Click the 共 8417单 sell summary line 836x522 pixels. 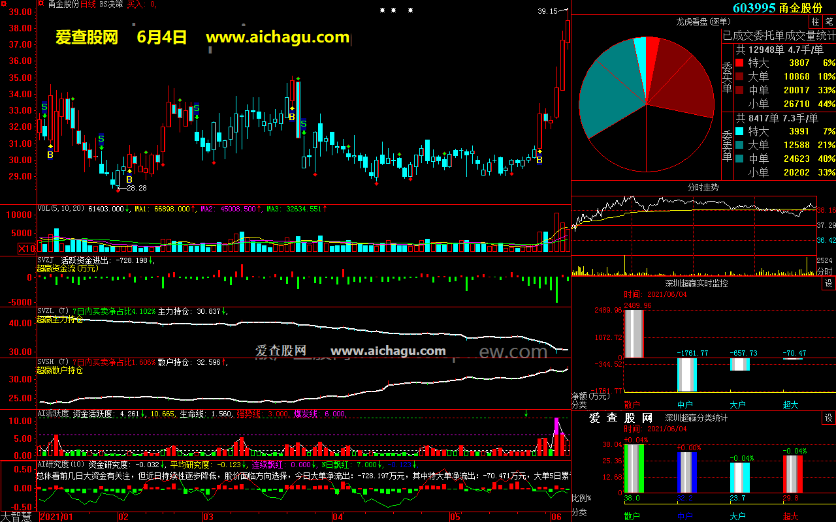[777, 118]
